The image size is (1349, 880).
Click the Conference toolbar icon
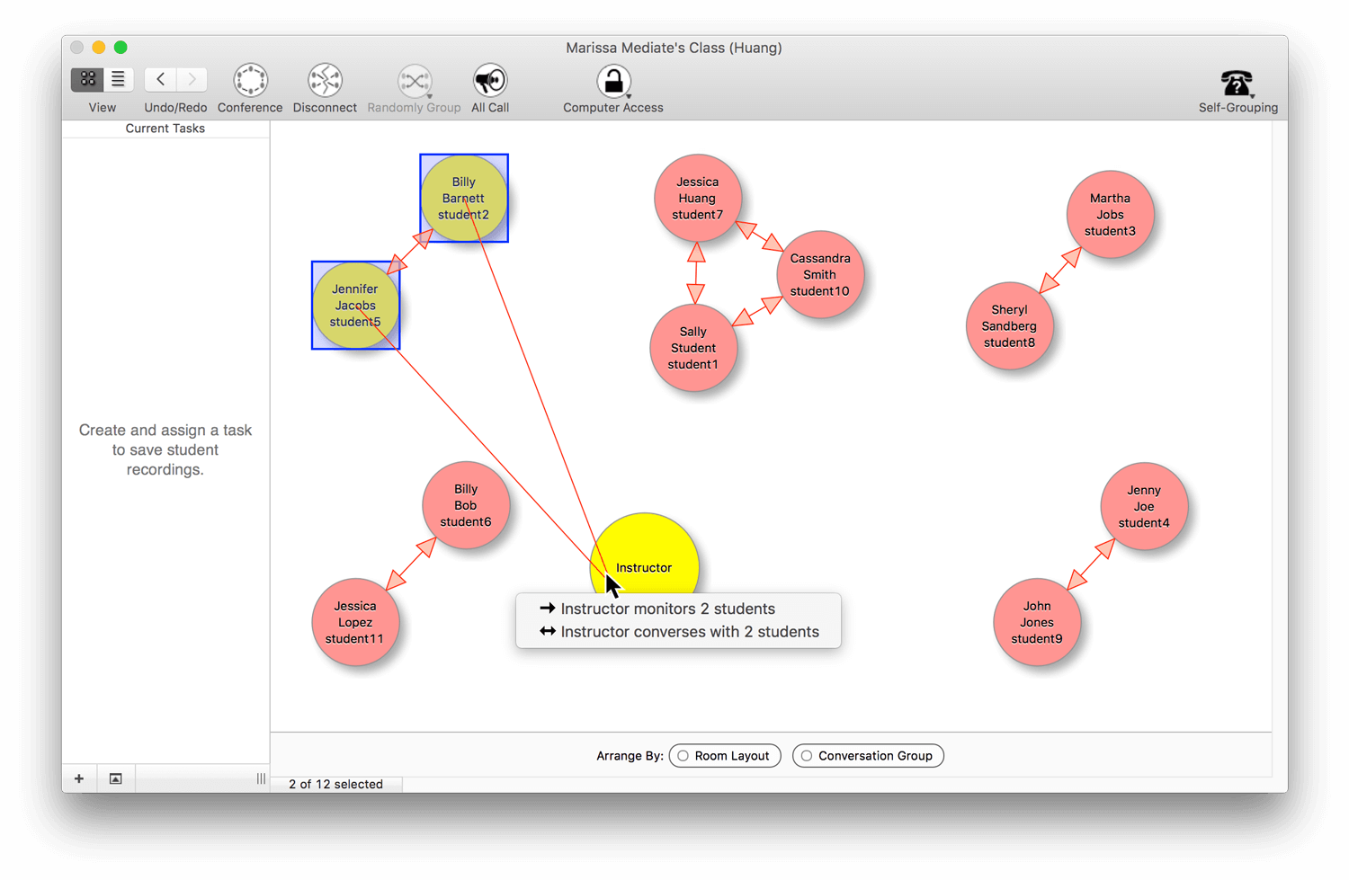[250, 81]
